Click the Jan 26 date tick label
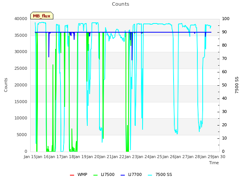 [169, 157]
